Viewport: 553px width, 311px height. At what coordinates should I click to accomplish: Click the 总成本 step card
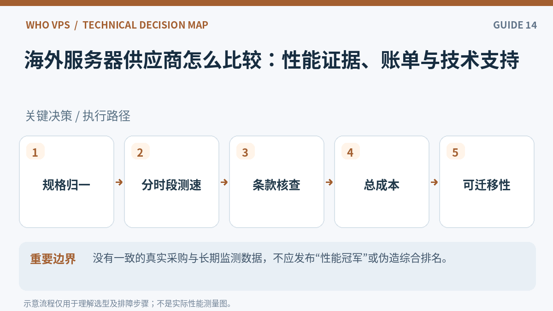(x=382, y=182)
